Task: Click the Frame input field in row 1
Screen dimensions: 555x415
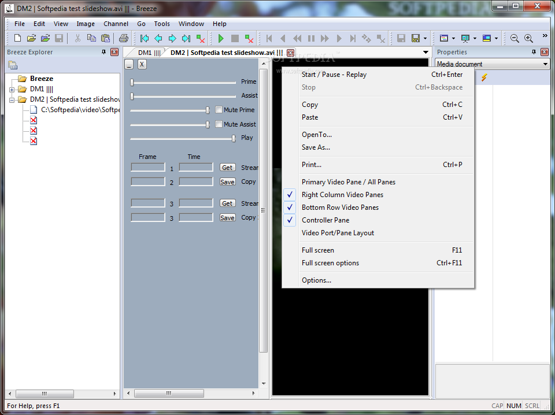Action: pos(148,168)
